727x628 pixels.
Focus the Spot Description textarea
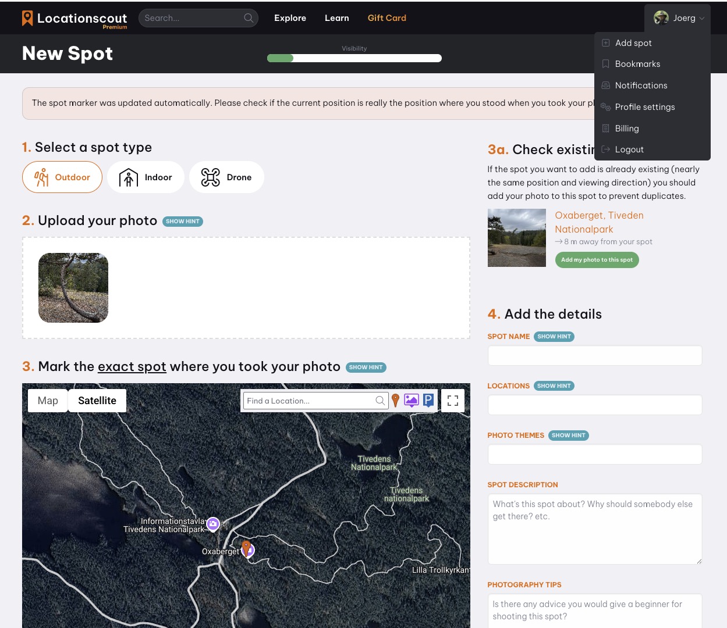[595, 529]
